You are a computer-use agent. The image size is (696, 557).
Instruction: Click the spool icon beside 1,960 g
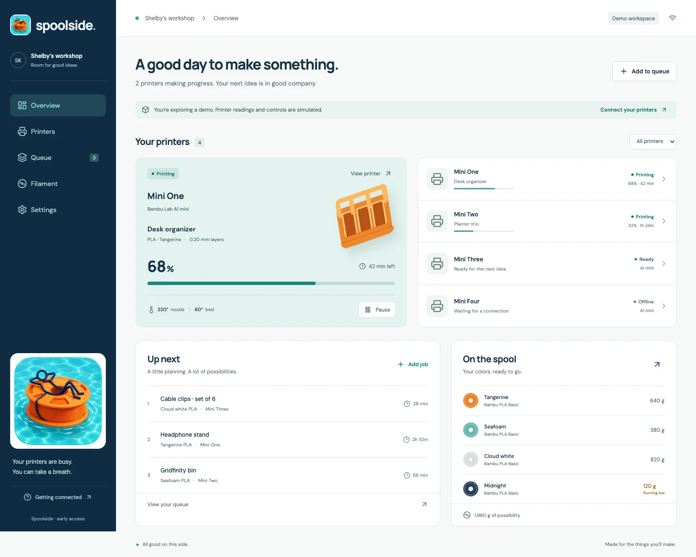(x=467, y=515)
